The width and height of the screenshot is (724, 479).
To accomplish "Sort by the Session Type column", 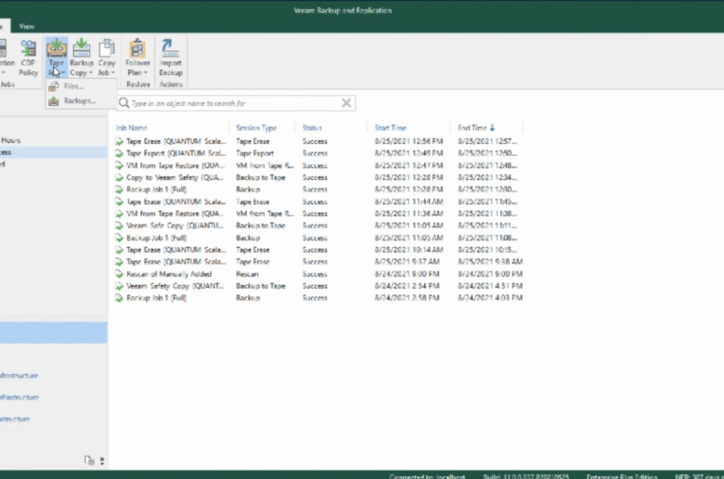I will (x=256, y=128).
